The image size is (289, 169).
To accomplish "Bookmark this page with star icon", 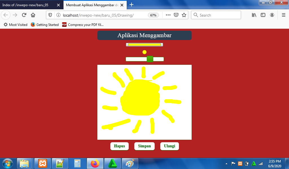I will click(184, 15).
